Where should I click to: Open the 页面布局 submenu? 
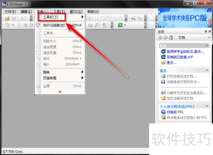click(63, 78)
